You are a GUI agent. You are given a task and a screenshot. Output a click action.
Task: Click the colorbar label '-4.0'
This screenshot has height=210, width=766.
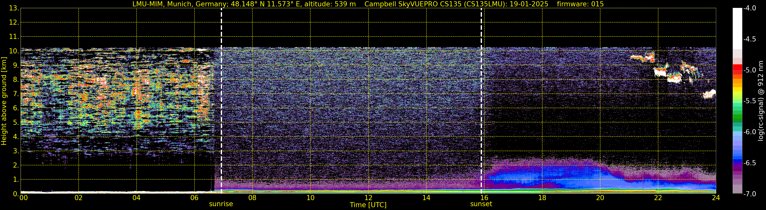tap(749, 8)
